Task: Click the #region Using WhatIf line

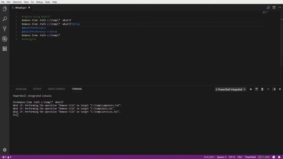Action: coord(36,17)
